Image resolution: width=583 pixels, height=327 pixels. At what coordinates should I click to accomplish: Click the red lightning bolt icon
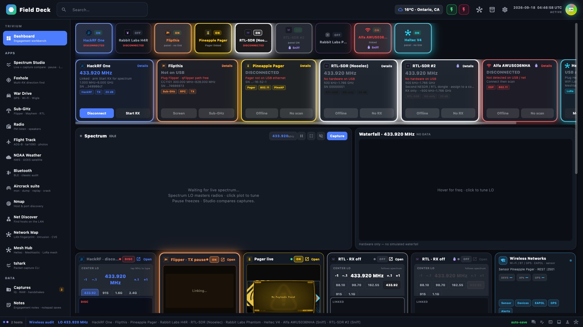[464, 10]
